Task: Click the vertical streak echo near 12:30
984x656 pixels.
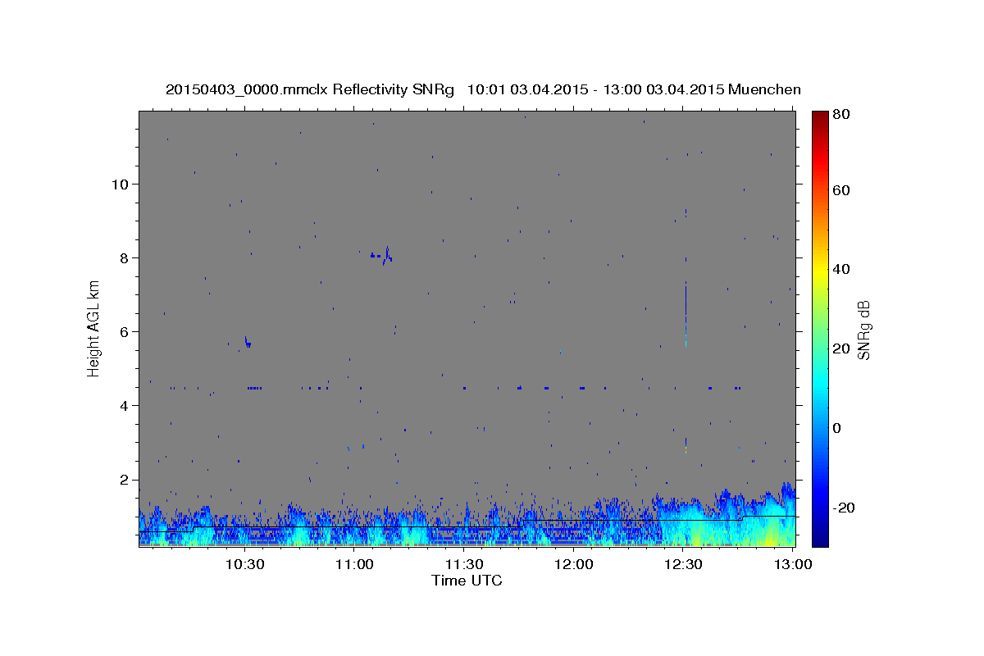Action: point(686,315)
